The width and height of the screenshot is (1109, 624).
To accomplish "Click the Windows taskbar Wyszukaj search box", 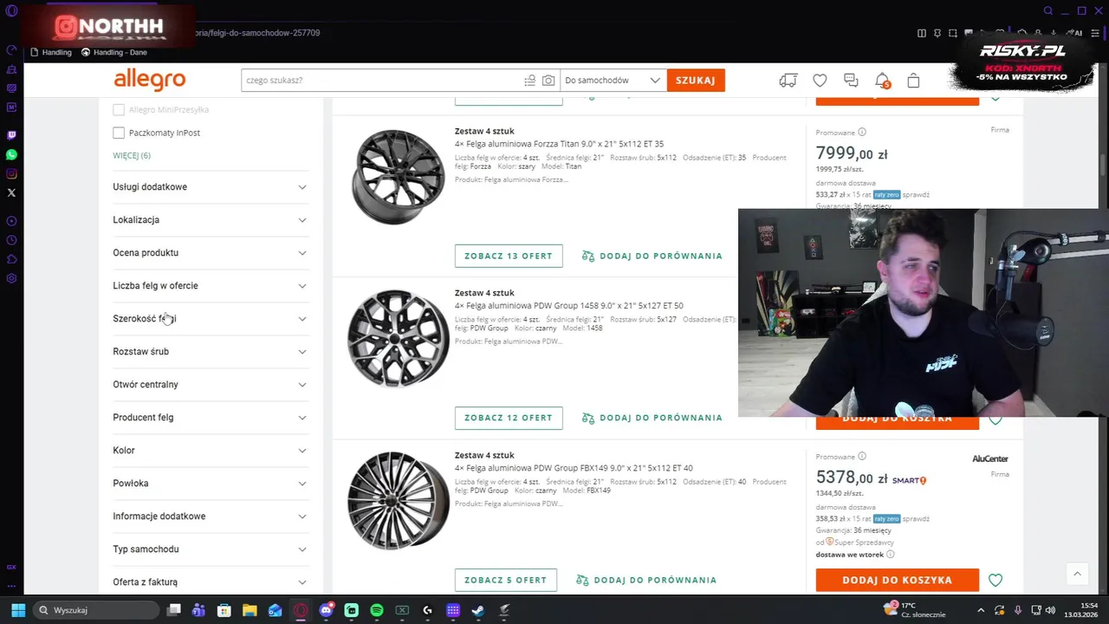I will (97, 610).
